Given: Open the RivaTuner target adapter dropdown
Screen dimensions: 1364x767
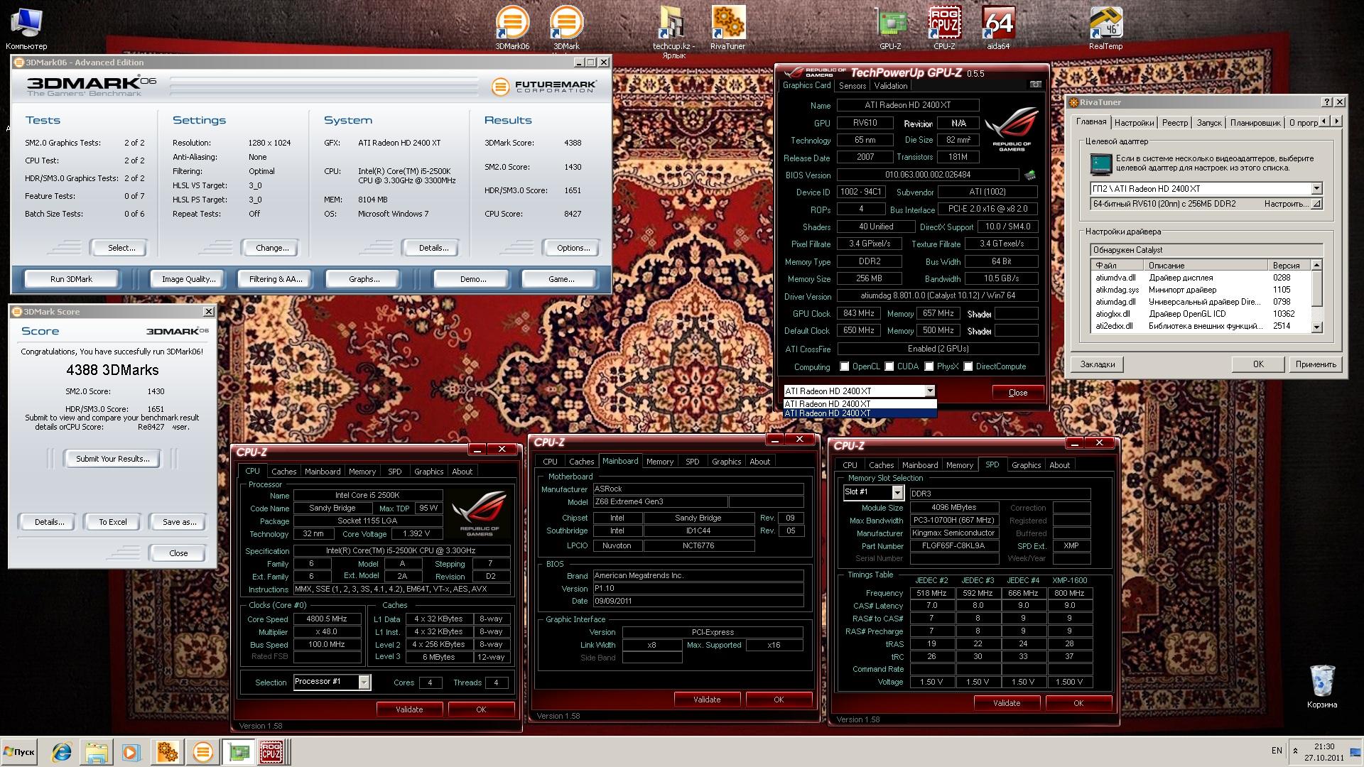Looking at the screenshot, I should click(x=1316, y=189).
